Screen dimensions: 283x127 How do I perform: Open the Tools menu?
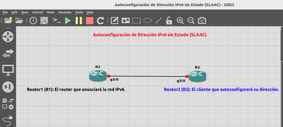79,12
